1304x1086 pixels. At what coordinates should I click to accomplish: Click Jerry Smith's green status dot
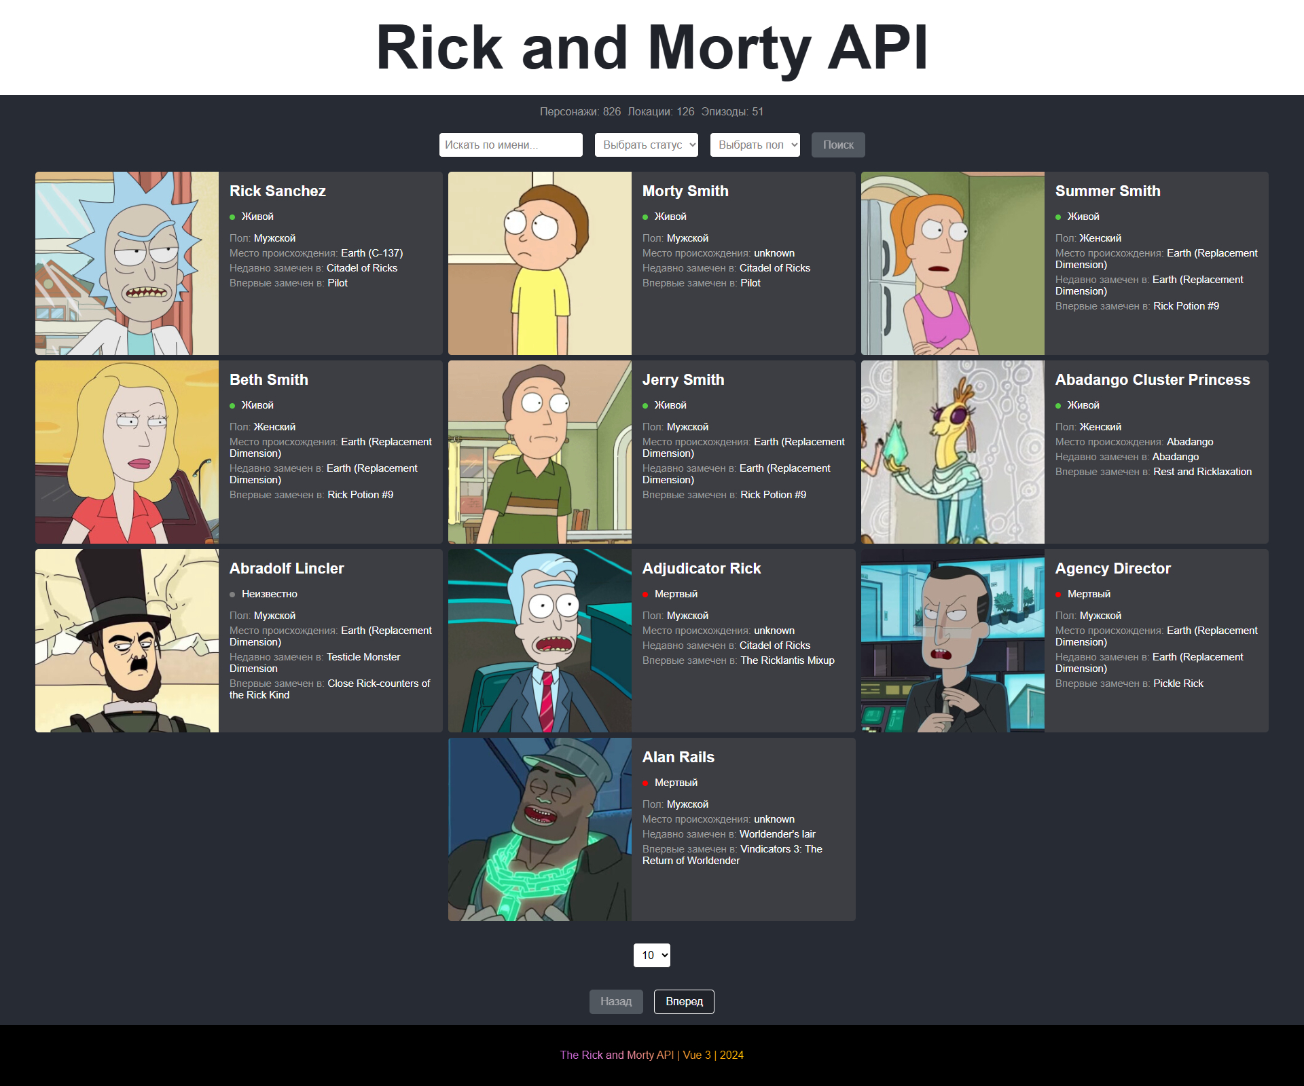[645, 406]
